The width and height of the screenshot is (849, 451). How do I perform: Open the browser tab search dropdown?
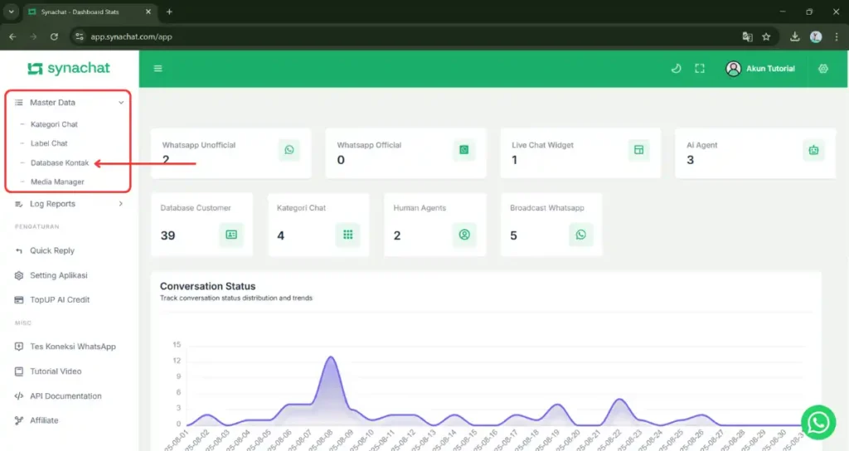[11, 12]
